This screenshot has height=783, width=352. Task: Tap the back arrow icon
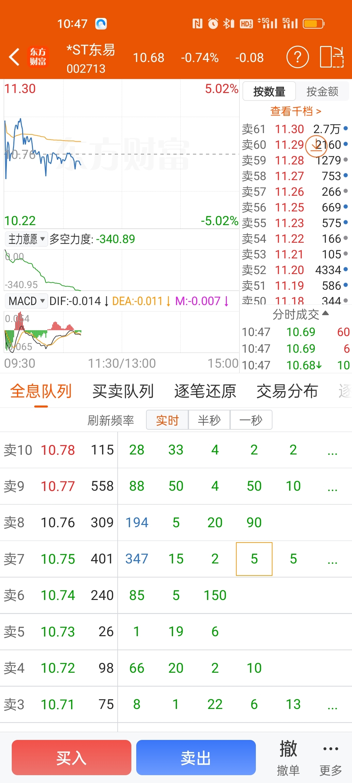(x=14, y=57)
